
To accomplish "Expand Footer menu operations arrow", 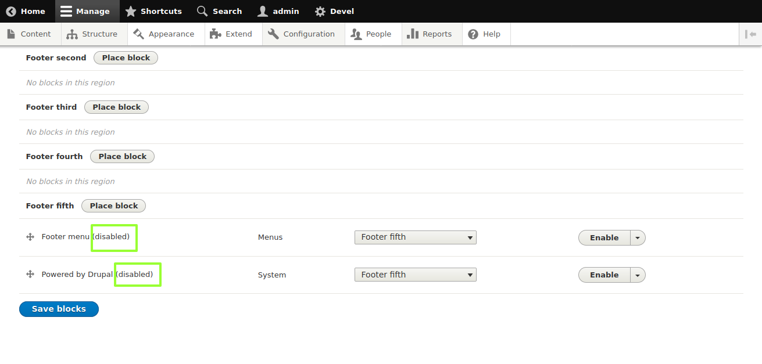I will (x=638, y=237).
